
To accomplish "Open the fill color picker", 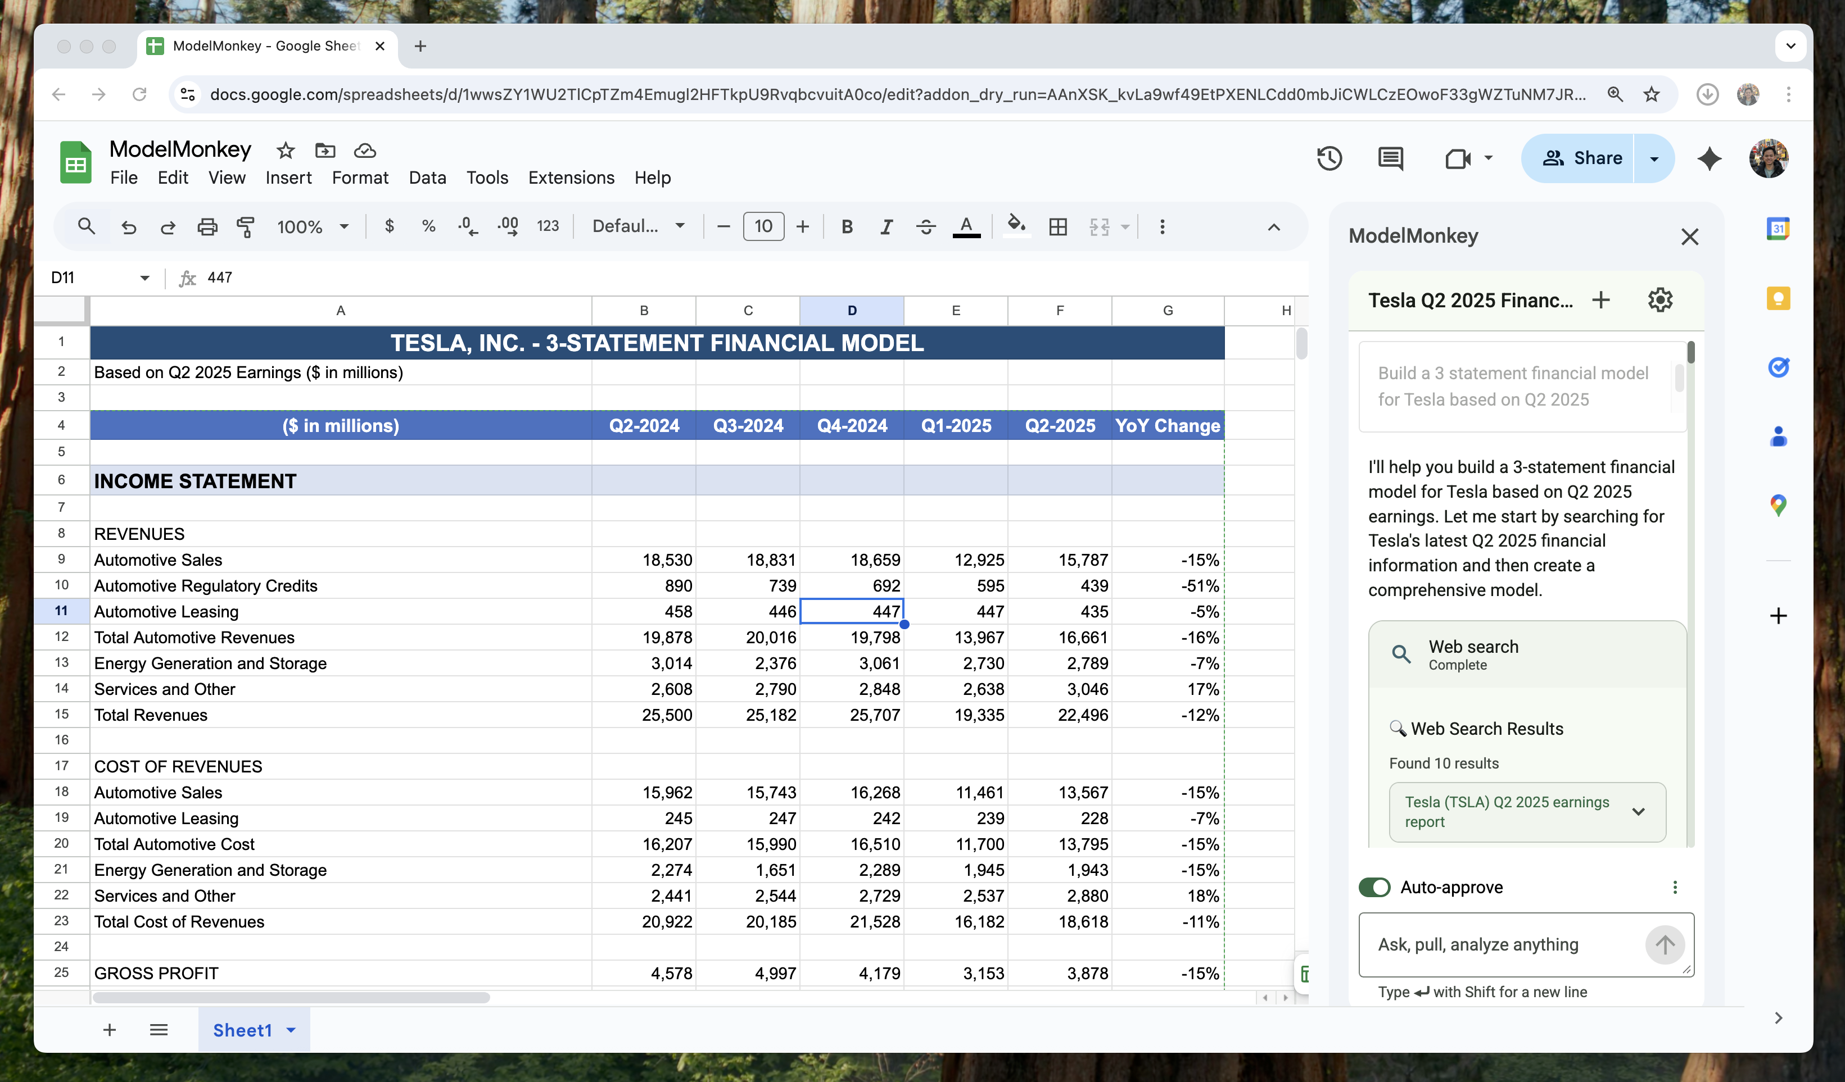I will click(x=1015, y=227).
